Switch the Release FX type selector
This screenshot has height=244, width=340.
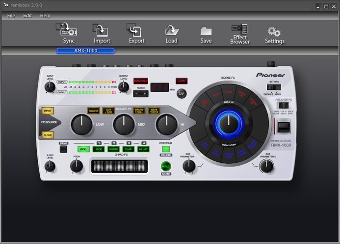click(x=284, y=106)
